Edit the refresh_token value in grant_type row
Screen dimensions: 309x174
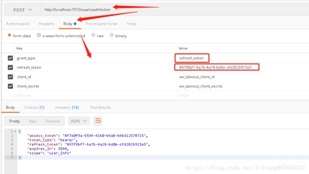click(192, 58)
